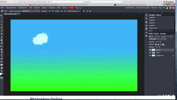
Task: Open the layer blend mode dropdown
Action: [158, 39]
